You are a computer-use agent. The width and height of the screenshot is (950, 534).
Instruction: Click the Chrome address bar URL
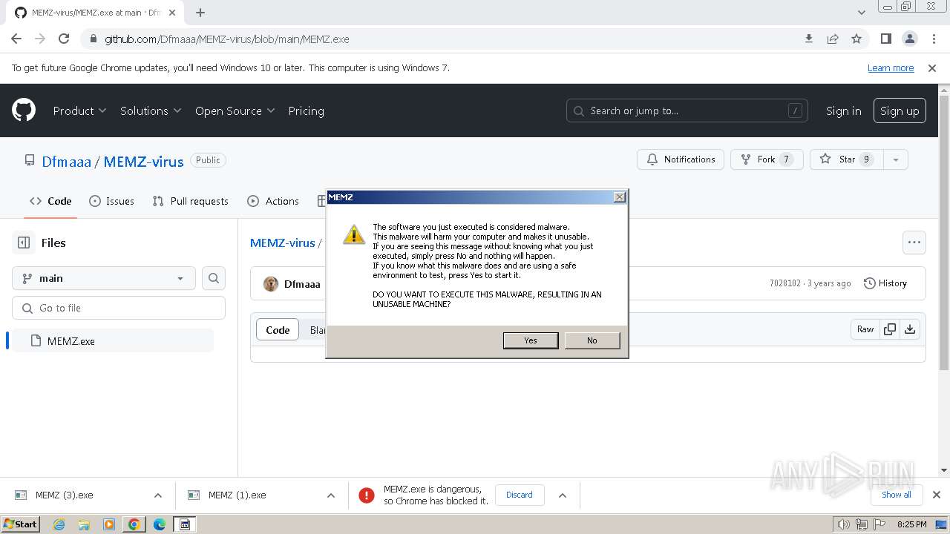coord(226,39)
